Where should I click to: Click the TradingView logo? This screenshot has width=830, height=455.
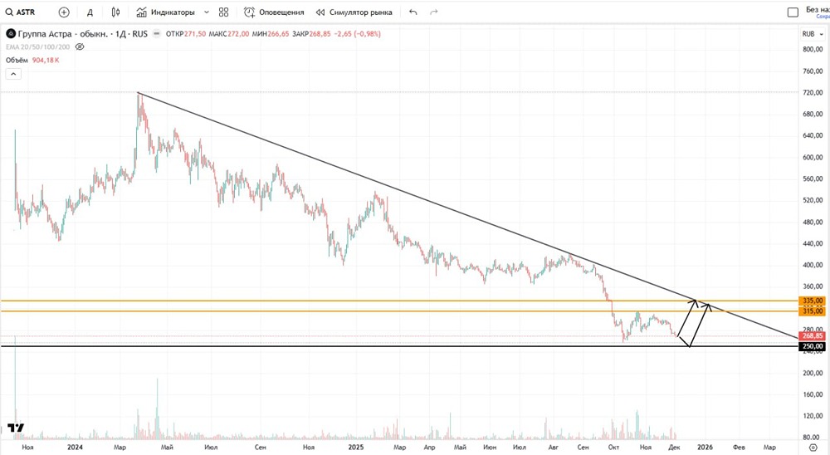click(x=16, y=428)
